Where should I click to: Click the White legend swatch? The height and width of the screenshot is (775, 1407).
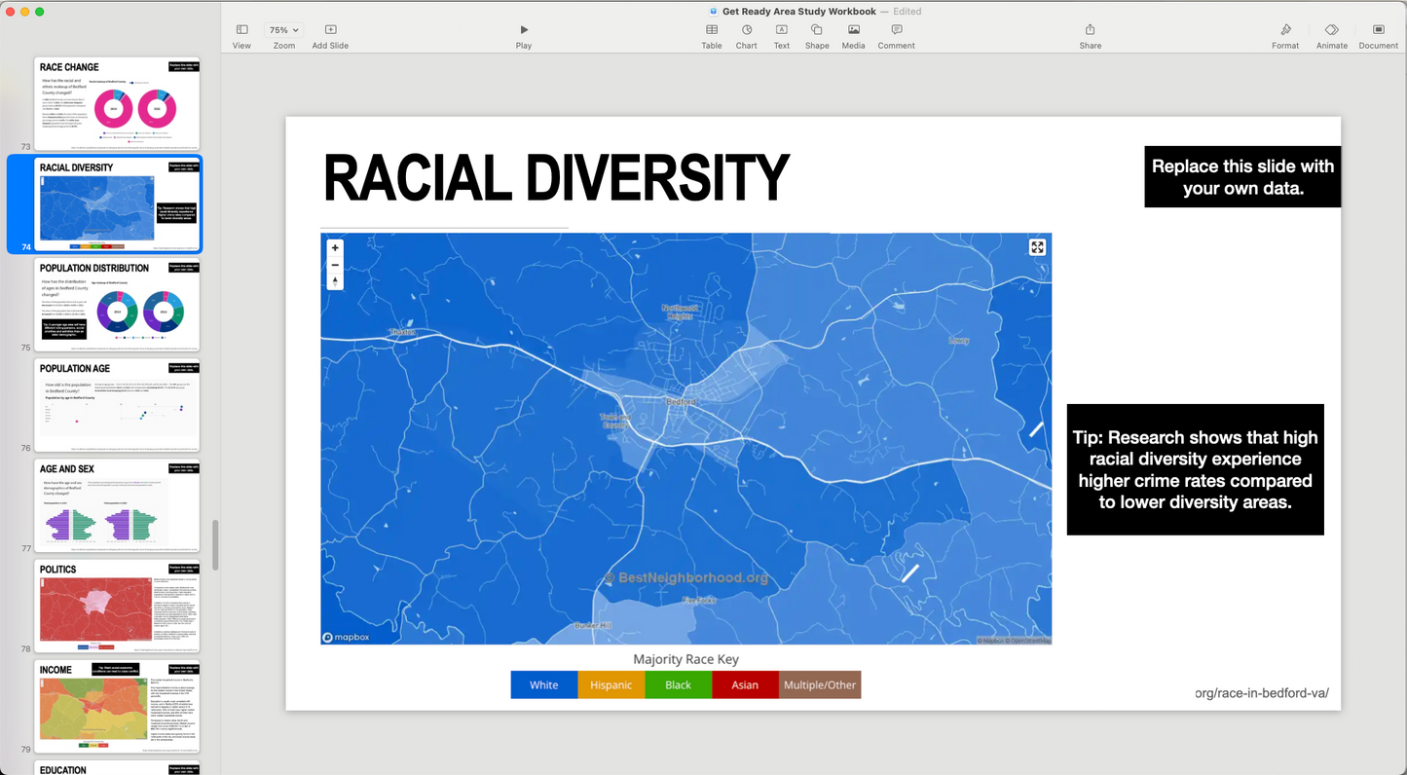click(x=544, y=684)
